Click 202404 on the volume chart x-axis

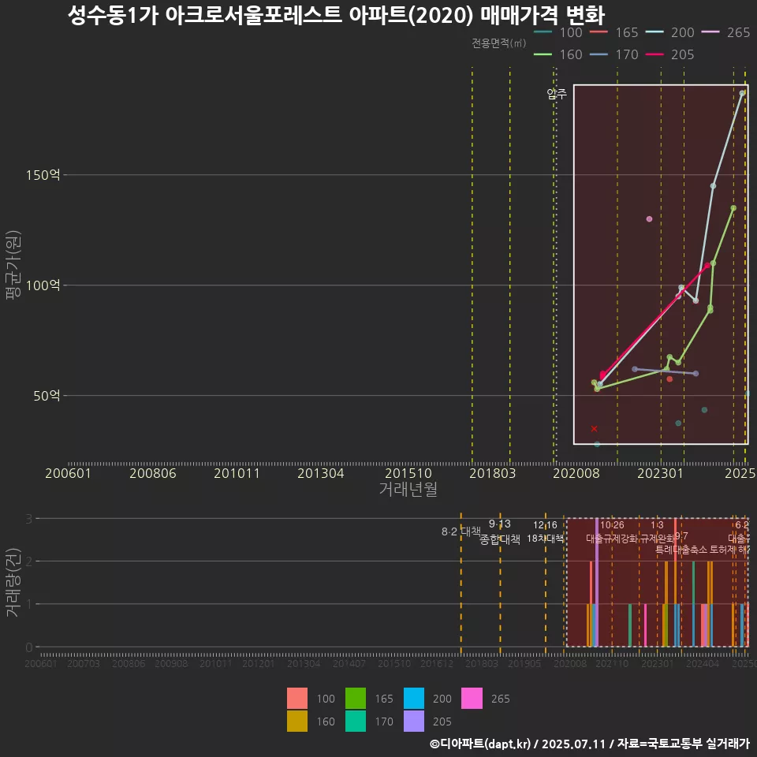click(703, 664)
